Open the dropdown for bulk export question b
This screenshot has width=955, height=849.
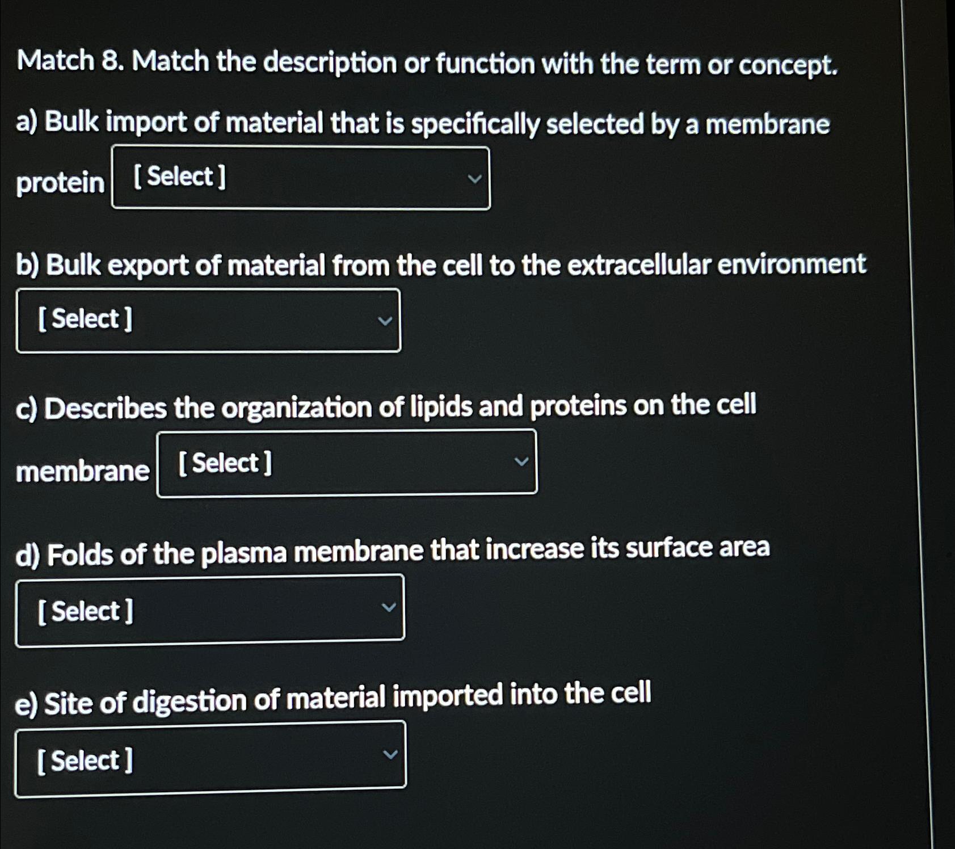(x=209, y=320)
